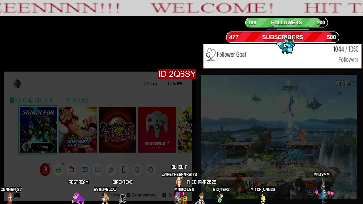Click the BLKSUIT viewer name
This screenshot has width=363, height=204.
coord(179,167)
